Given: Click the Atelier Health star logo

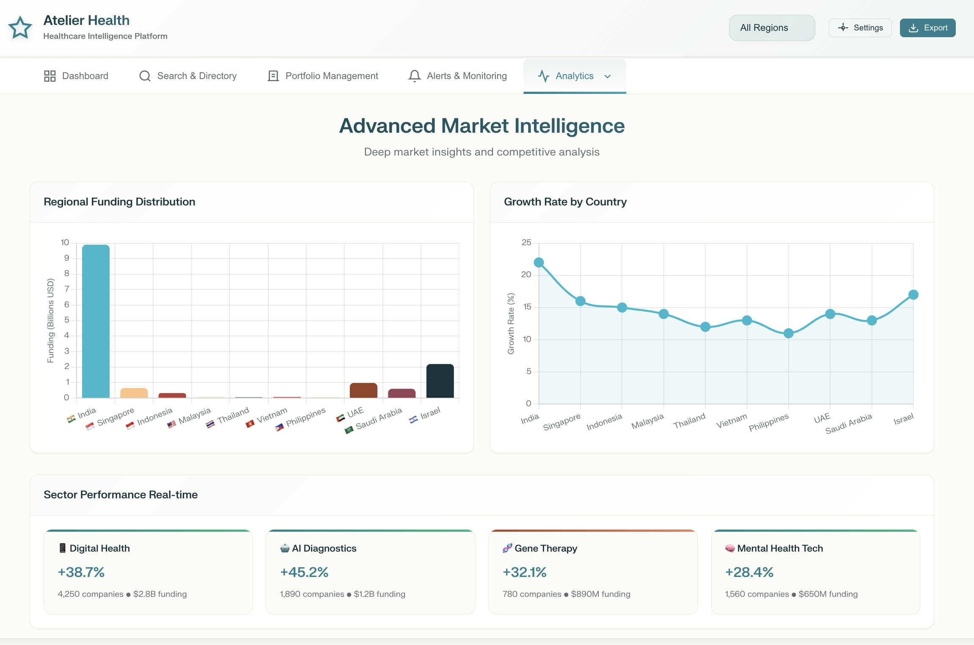Looking at the screenshot, I should click(20, 28).
